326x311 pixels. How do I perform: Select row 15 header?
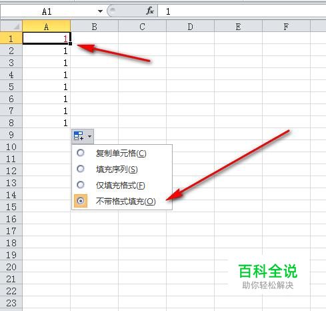tap(11, 207)
